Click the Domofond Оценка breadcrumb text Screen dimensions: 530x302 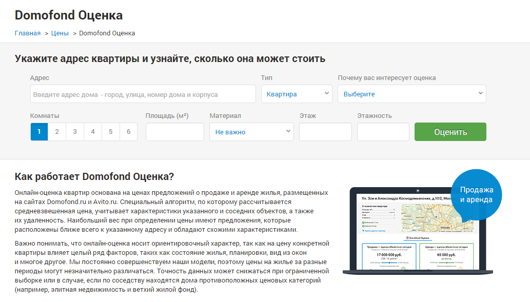(x=107, y=33)
